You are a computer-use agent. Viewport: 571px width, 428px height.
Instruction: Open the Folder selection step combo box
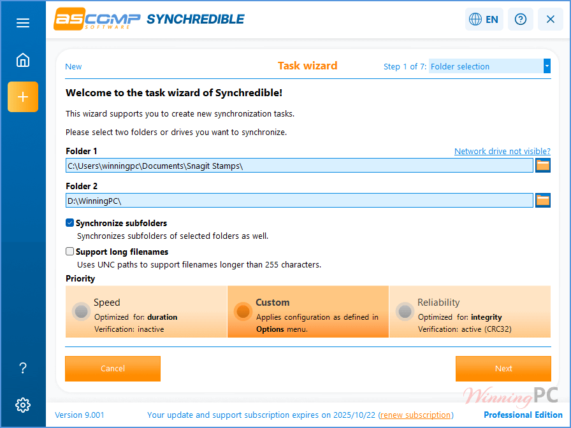489,66
